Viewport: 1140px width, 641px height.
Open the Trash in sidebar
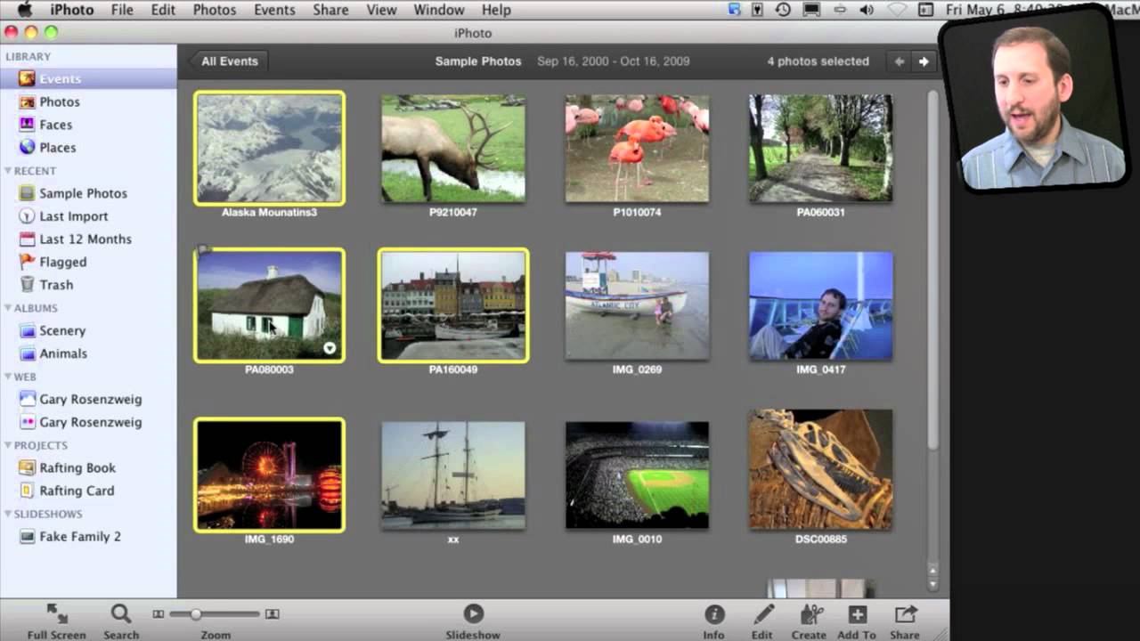pyautogui.click(x=55, y=285)
